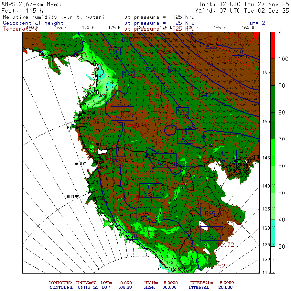Click the 'Init: 12 UTC Thu 27 Nov 25' line
The width and height of the screenshot is (291, 291).
(x=244, y=4)
